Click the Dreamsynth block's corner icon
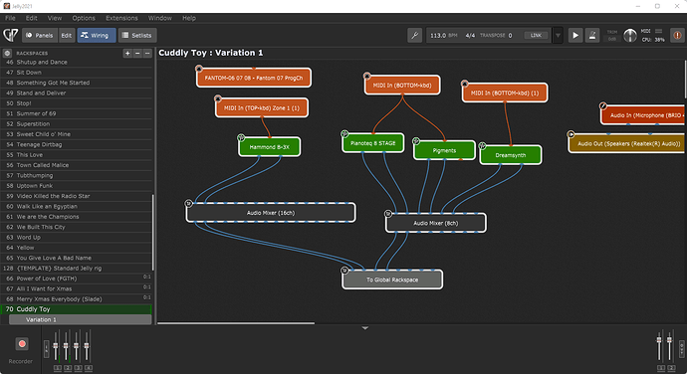The width and height of the screenshot is (687, 374). point(482,145)
